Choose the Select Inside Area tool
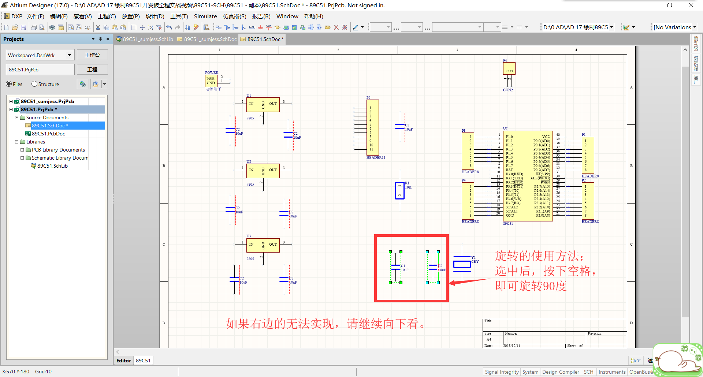Image resolution: width=703 pixels, height=377 pixels. pyautogui.click(x=134, y=27)
